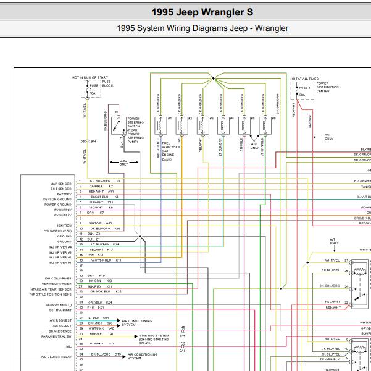This screenshot has width=371, height=371.
Task: Click the "A/C REQUEST" pin label
Action: click(x=60, y=320)
